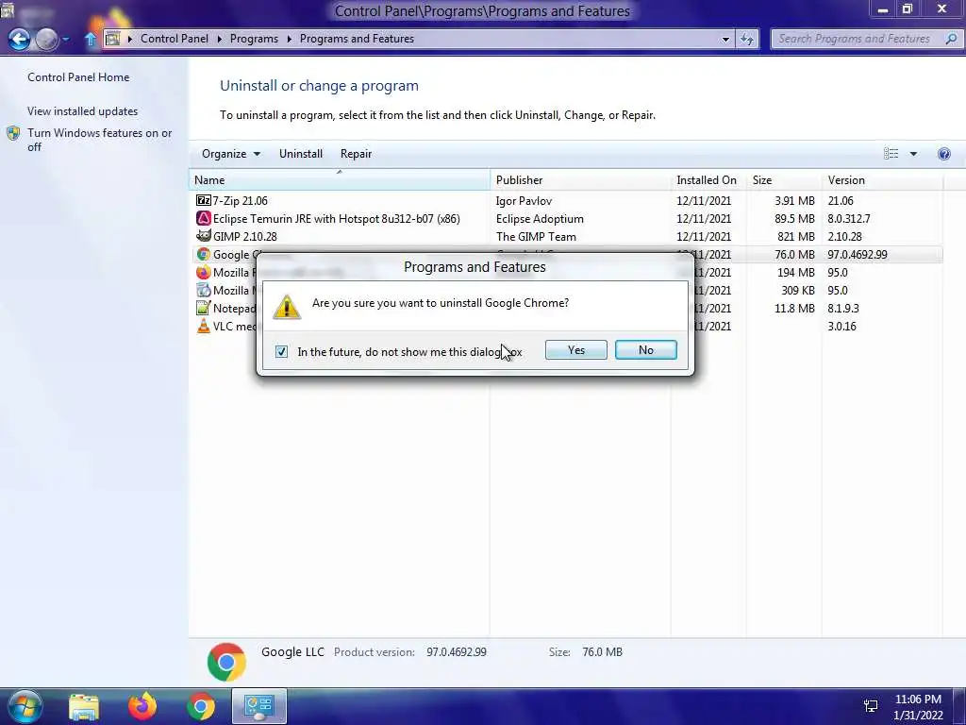Click Repair in the toolbar
Screen dimensions: 966x725
click(356, 154)
